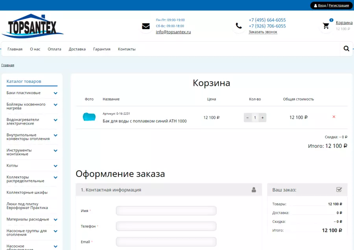Open the Главная menu item

click(x=15, y=49)
